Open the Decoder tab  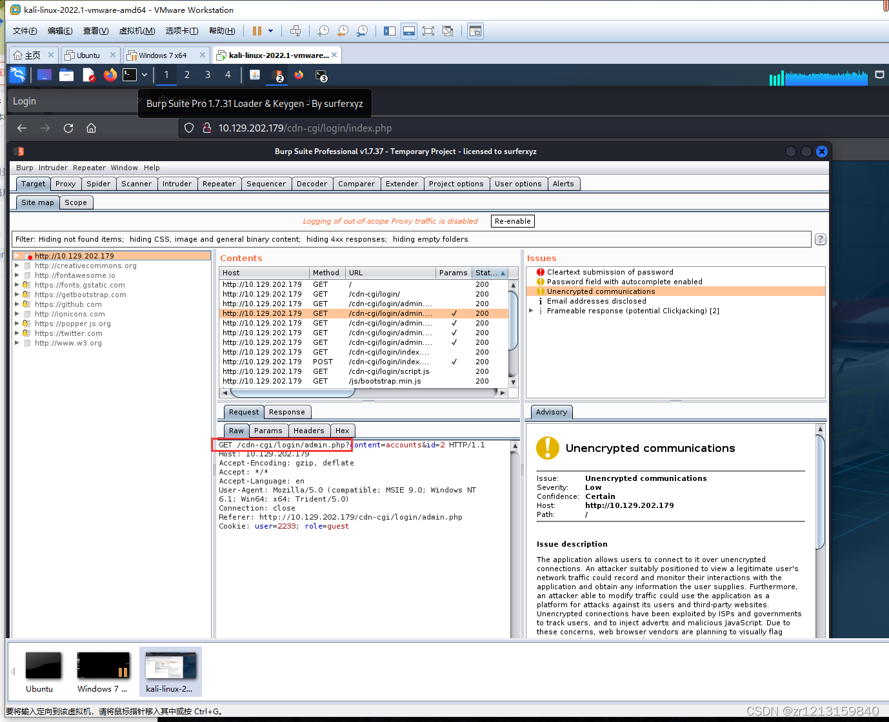(x=312, y=184)
